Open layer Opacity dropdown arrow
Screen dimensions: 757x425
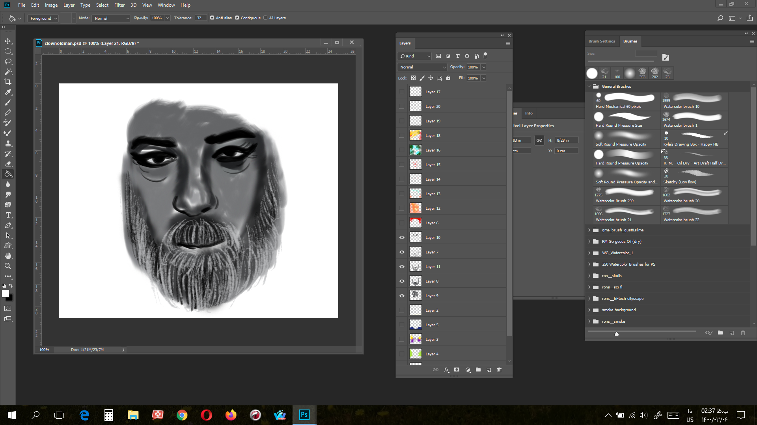pyautogui.click(x=484, y=67)
